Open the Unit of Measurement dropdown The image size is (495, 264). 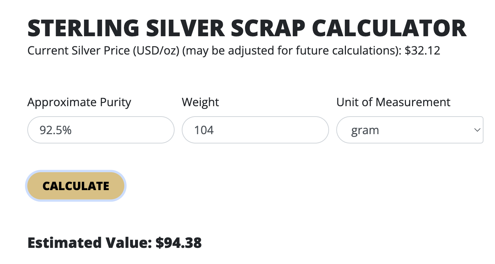tap(410, 130)
